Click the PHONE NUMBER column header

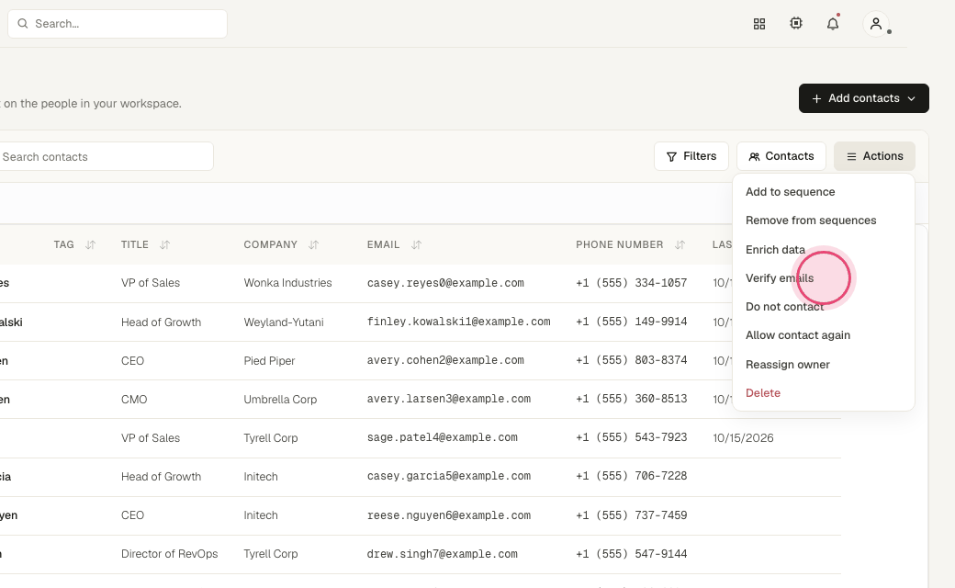620,244
